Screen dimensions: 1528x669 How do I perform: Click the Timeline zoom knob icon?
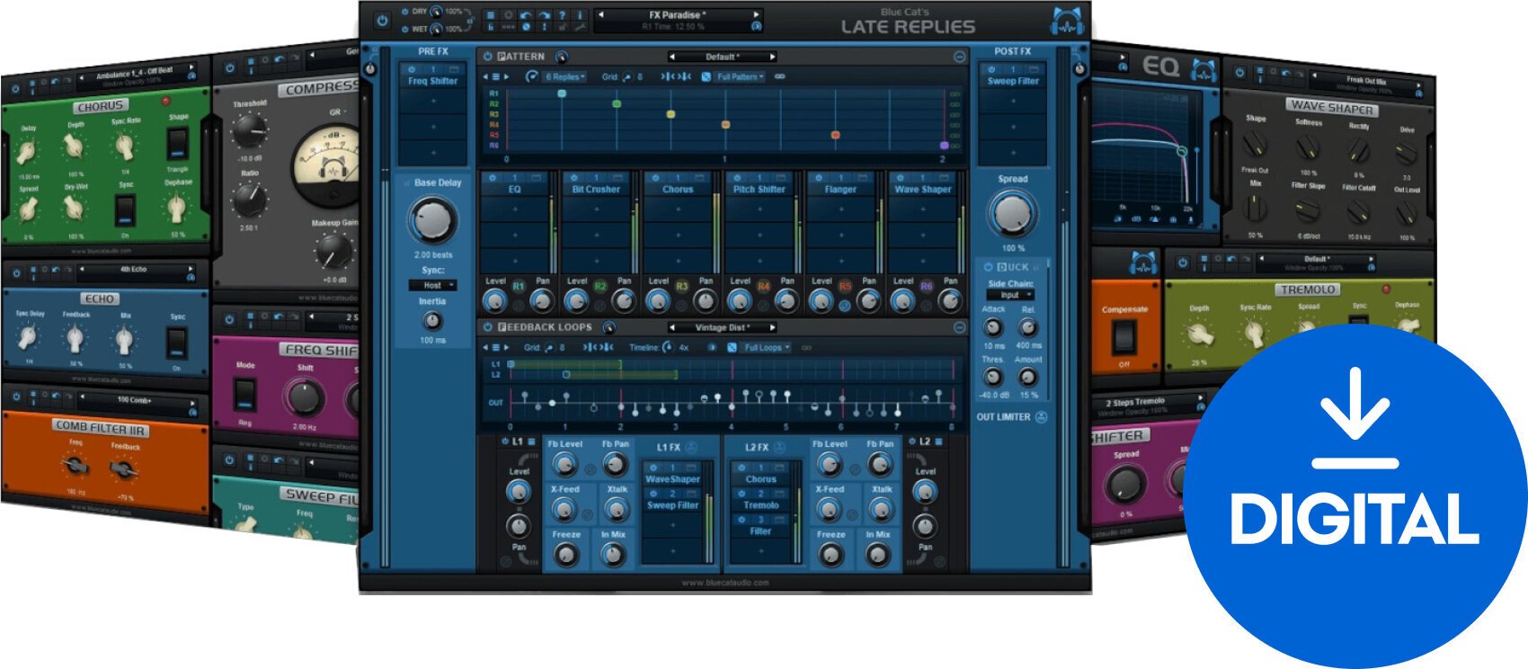(668, 347)
